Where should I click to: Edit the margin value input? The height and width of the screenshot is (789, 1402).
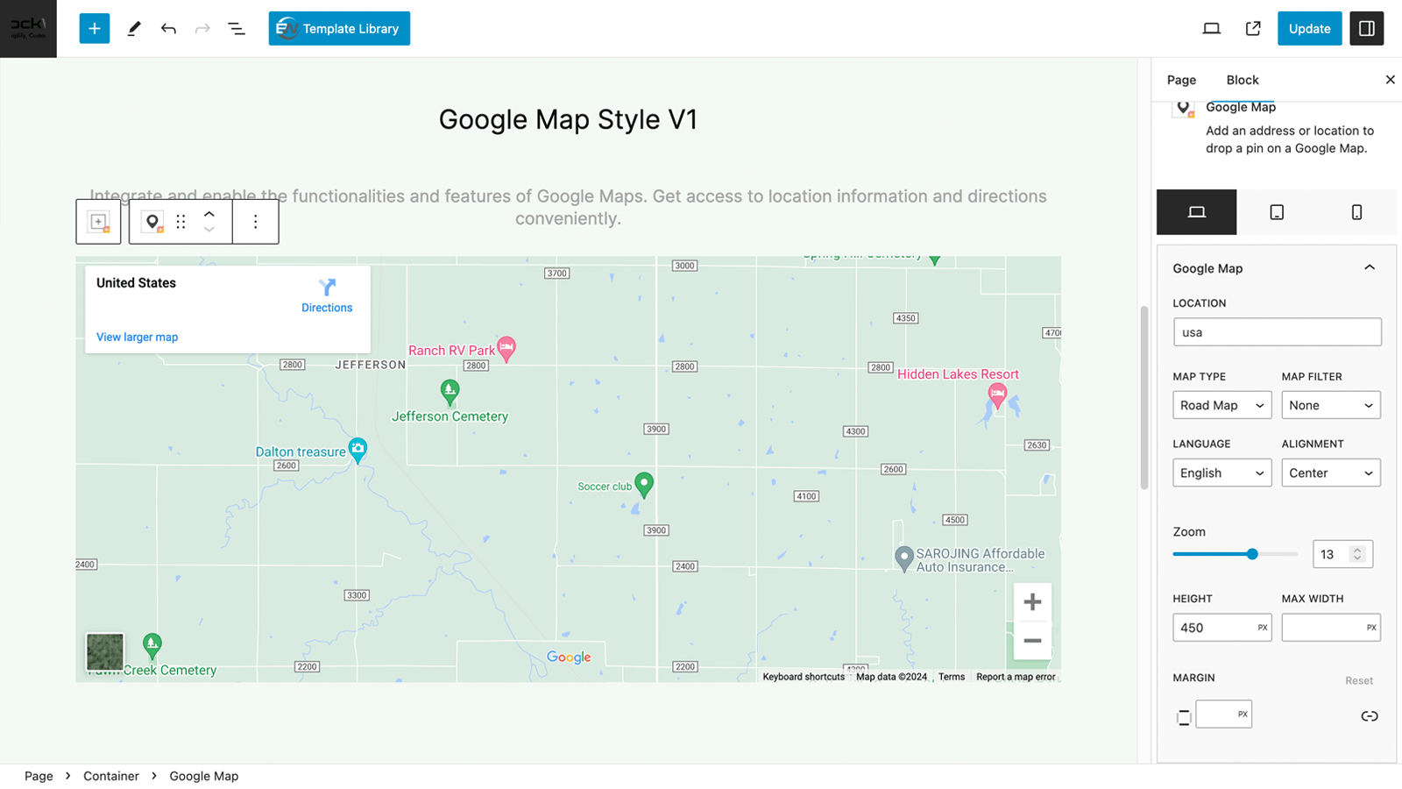(1223, 714)
